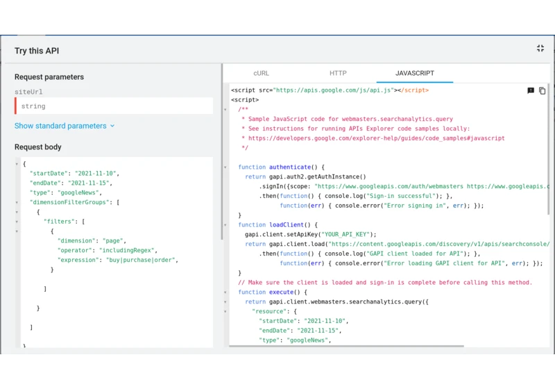The width and height of the screenshot is (555, 389).
Task: Click the startDate value in request body
Action: 96,174
